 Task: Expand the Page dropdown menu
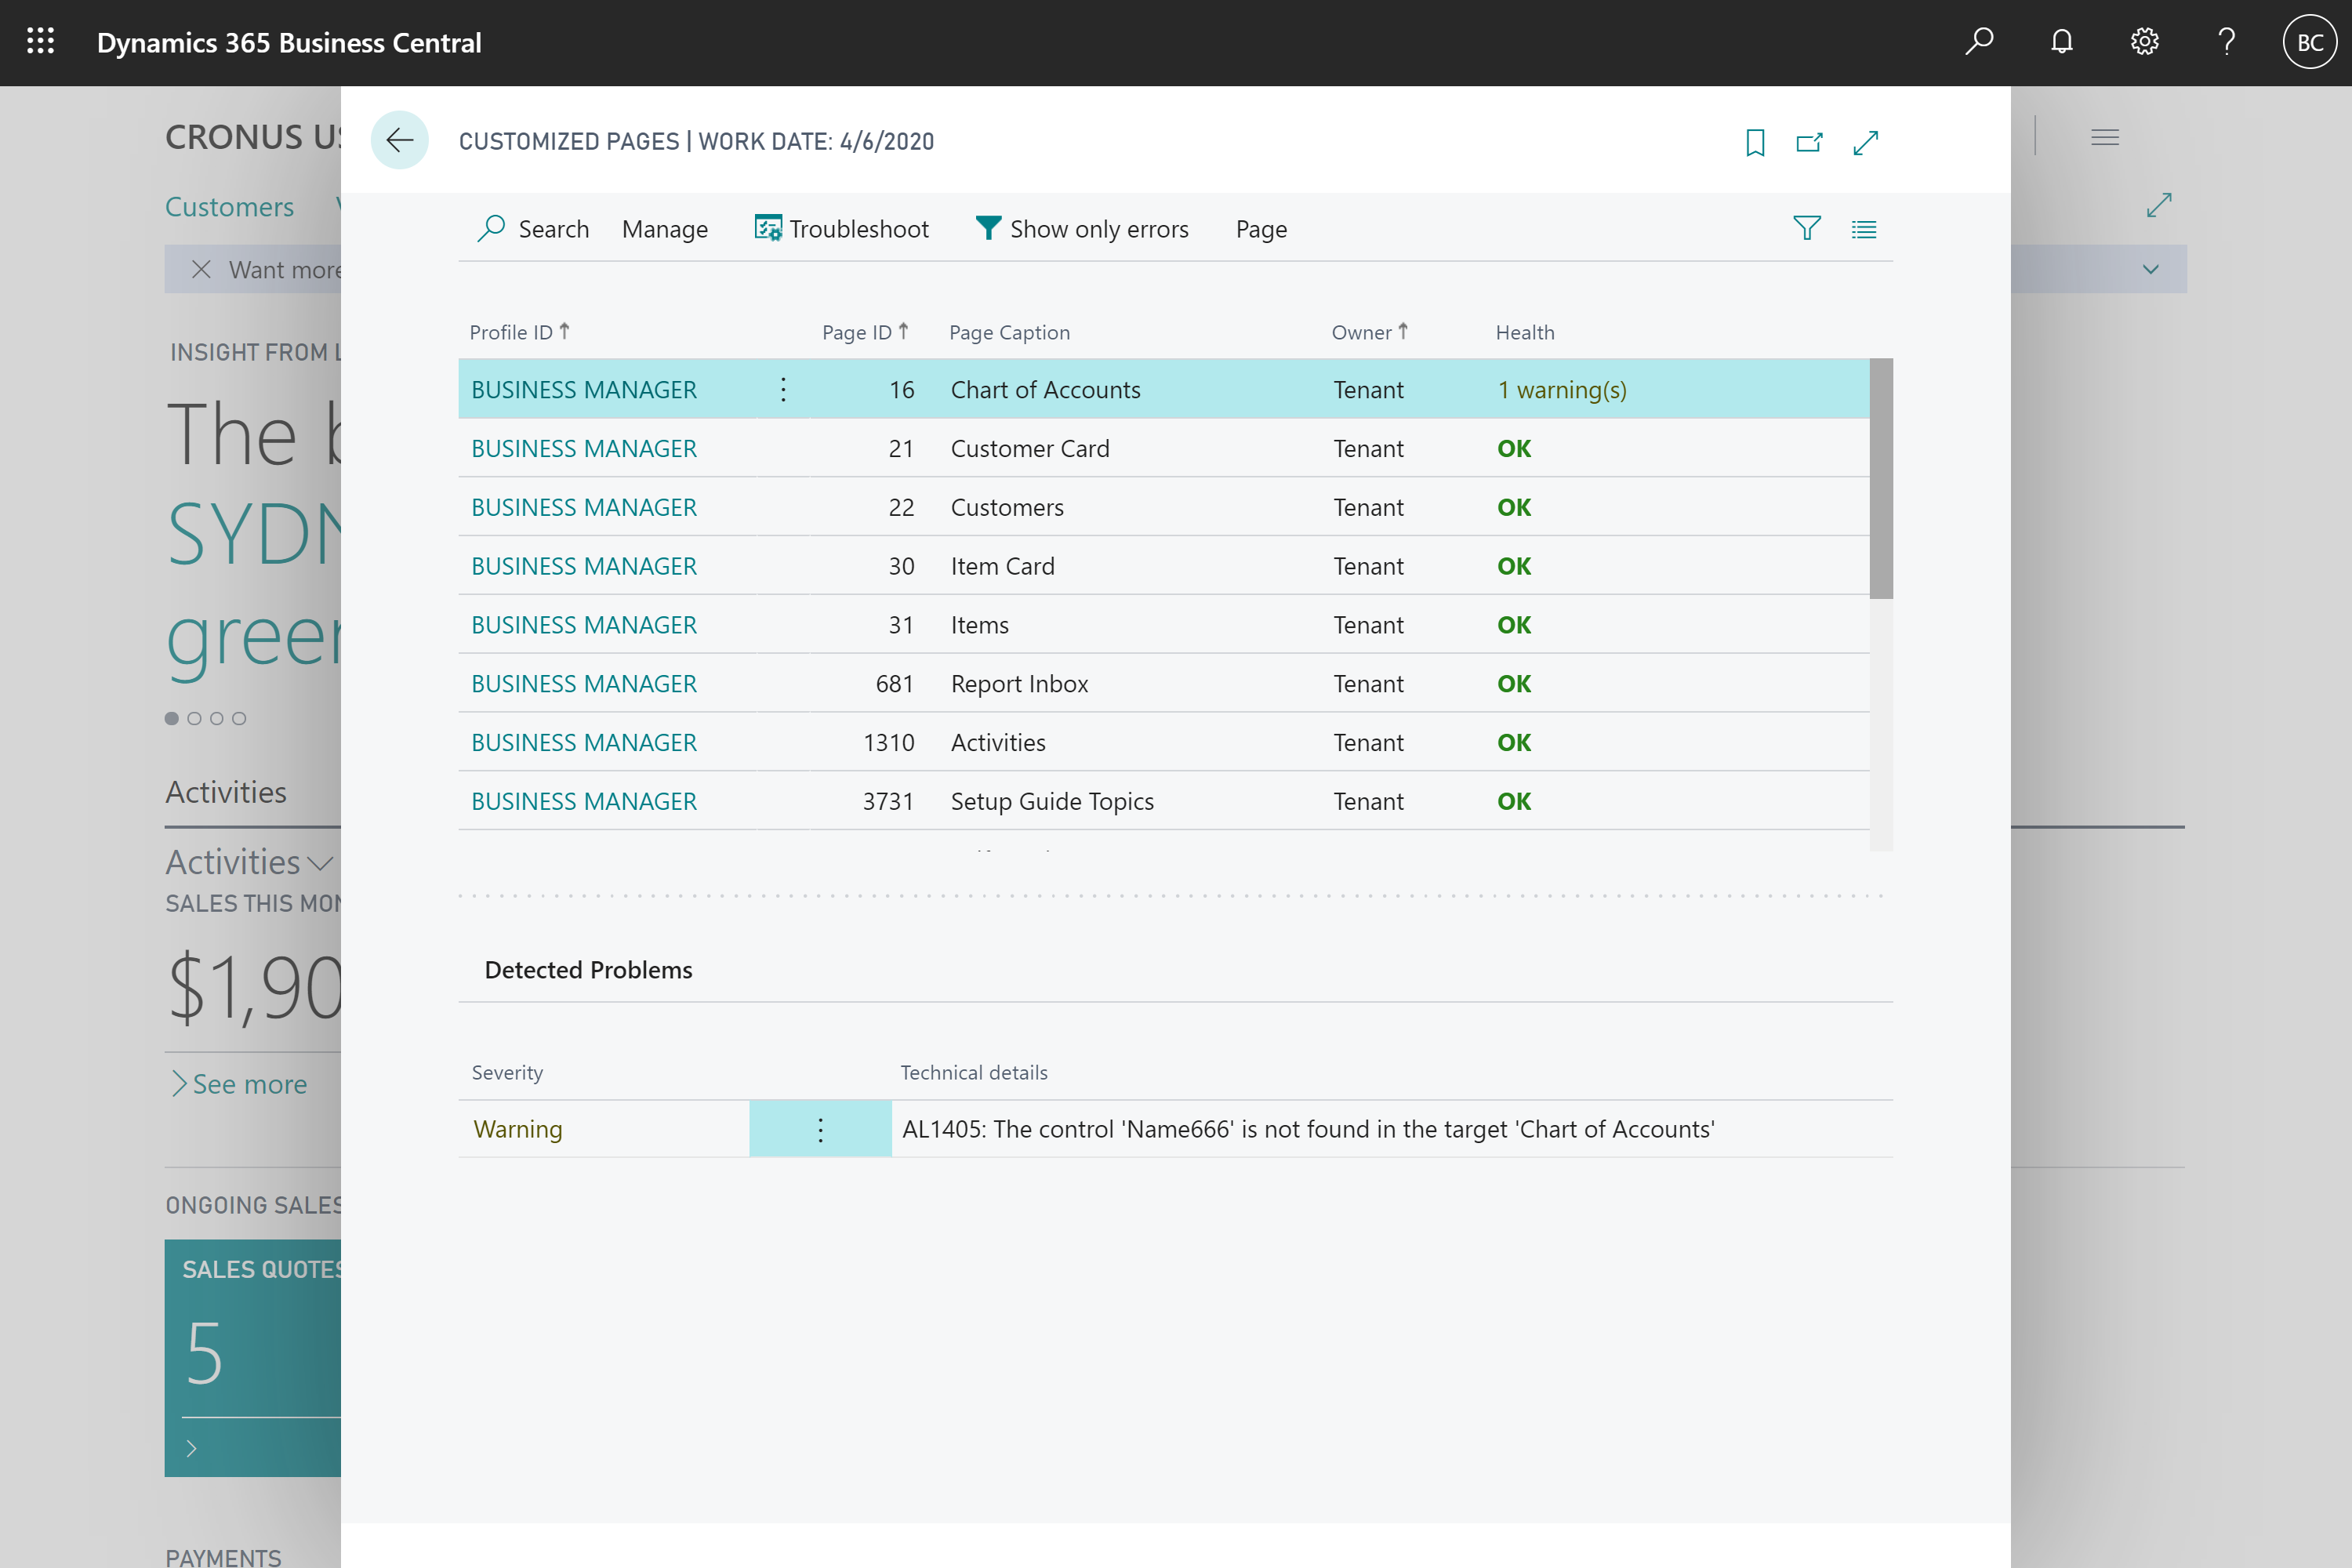[x=1261, y=227]
